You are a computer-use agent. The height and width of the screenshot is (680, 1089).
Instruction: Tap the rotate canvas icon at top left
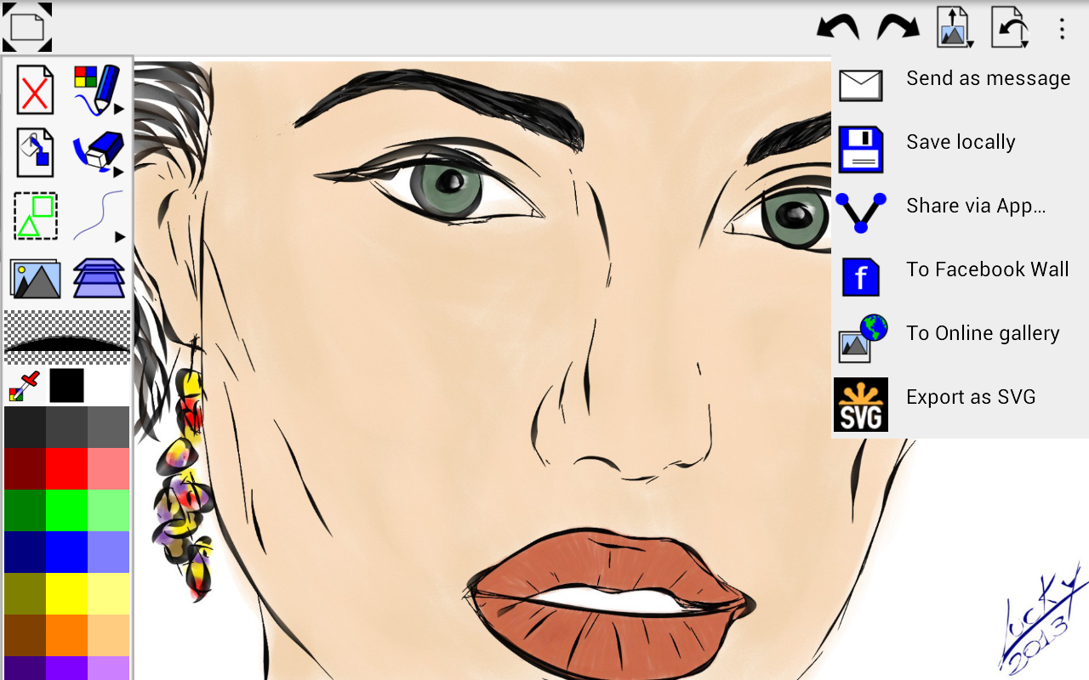27,27
